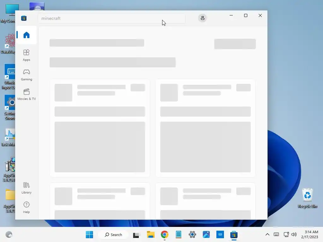Open the Library page
Viewport: 323px width, 242px height.
click(26, 188)
